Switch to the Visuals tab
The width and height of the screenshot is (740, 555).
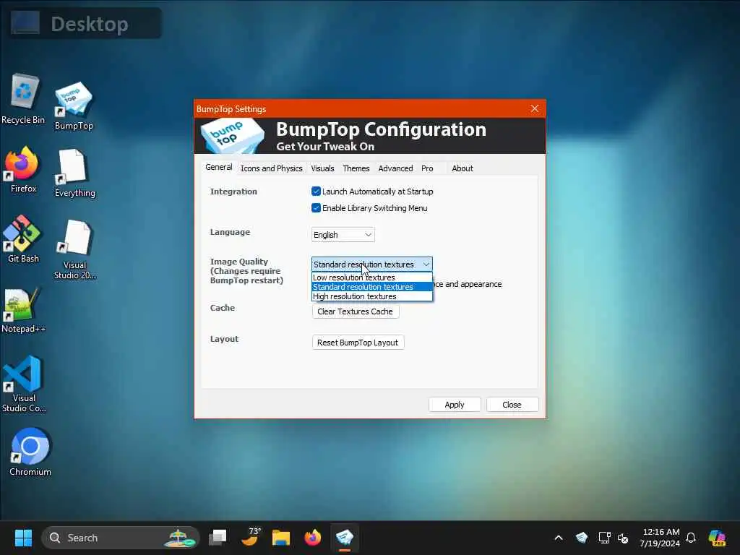pyautogui.click(x=322, y=168)
